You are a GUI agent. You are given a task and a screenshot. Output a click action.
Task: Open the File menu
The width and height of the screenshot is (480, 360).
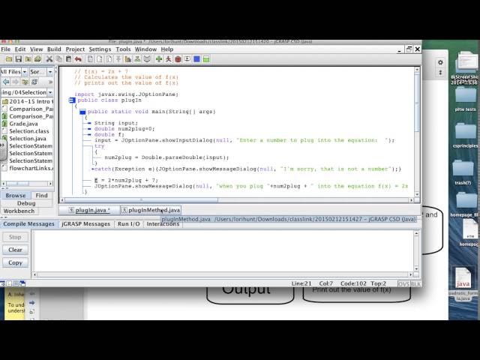coord(5,49)
